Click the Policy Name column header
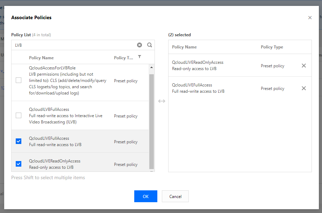322x213 pixels. (x=41, y=58)
